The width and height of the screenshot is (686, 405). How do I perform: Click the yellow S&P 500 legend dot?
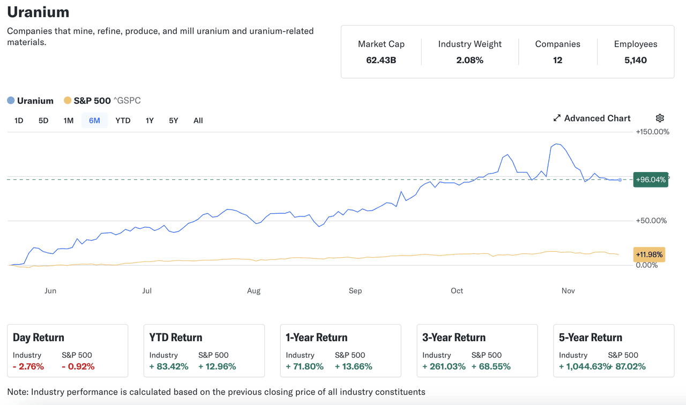pos(68,101)
